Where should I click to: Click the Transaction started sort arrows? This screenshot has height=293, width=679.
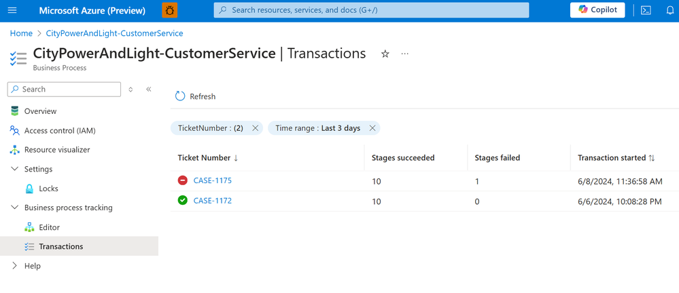click(651, 158)
